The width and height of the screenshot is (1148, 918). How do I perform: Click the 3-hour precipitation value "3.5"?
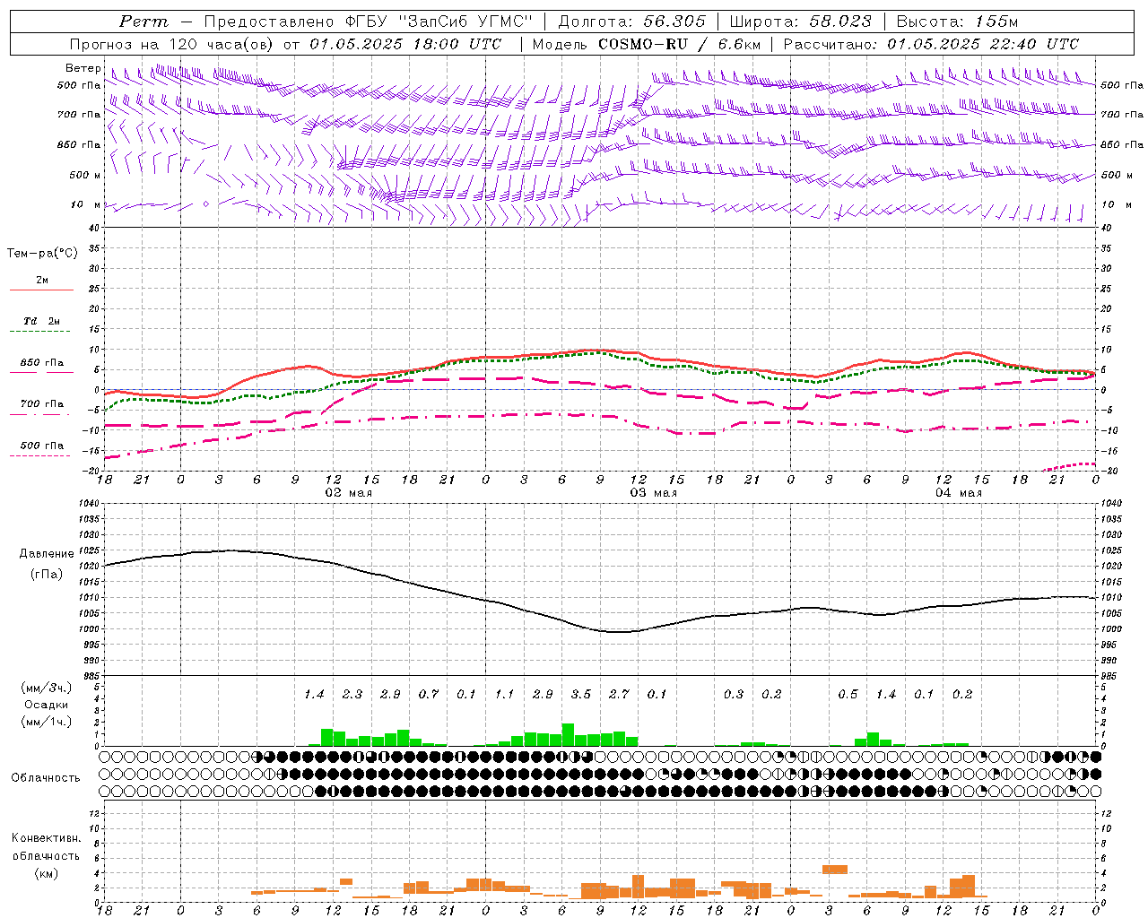pos(581,695)
